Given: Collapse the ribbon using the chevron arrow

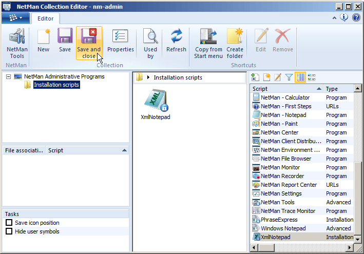Looking at the screenshot, I should point(335,18).
